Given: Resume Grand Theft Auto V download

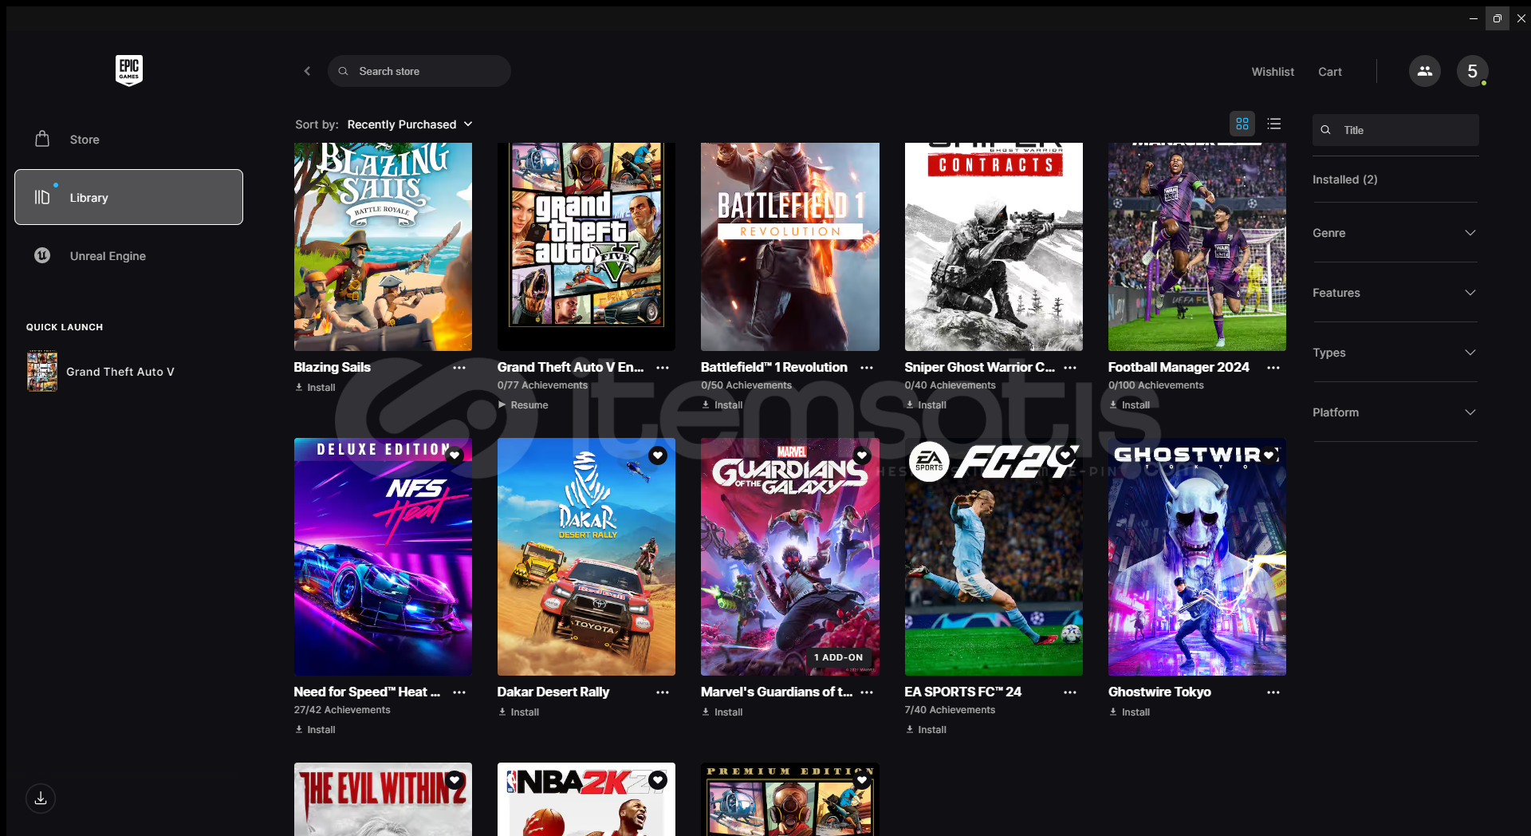Looking at the screenshot, I should 523,405.
